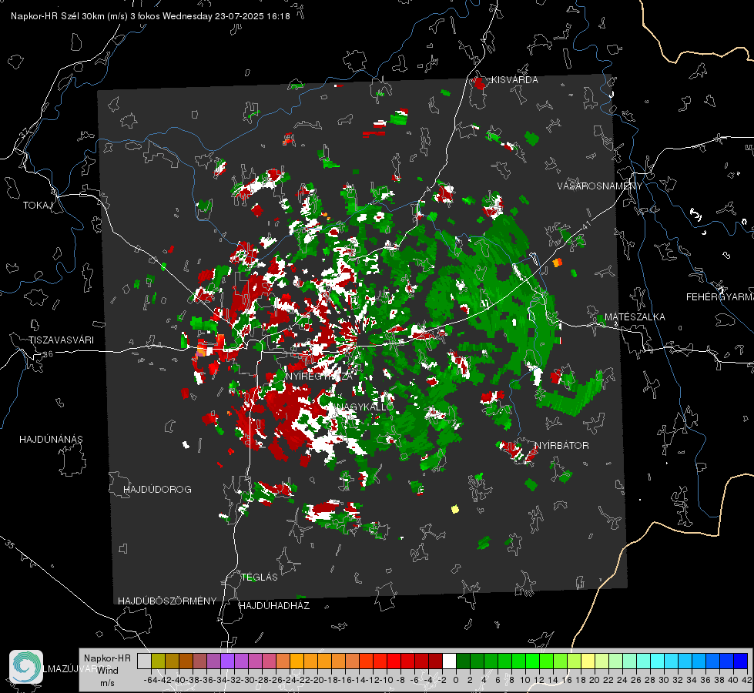Select the image title 'Napkor-HR Szél 30km (m/s)'
Viewport: 754px width, 693px height.
(69, 16)
